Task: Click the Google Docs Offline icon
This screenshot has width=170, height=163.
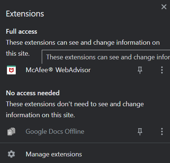Action: [x=11, y=131]
